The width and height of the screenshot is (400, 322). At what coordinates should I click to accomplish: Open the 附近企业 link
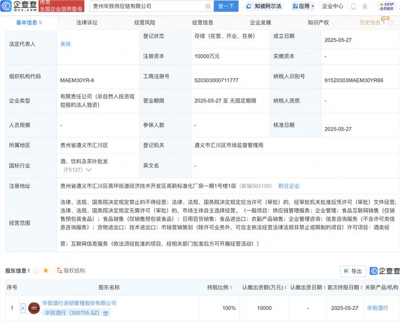point(289,186)
